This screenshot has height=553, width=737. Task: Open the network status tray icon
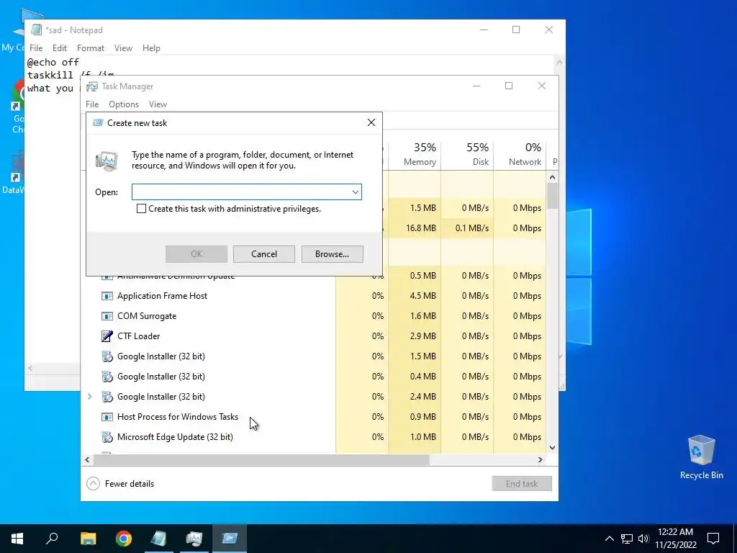click(627, 539)
